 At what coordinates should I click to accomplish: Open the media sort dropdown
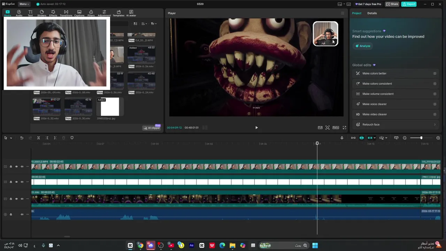144,24
